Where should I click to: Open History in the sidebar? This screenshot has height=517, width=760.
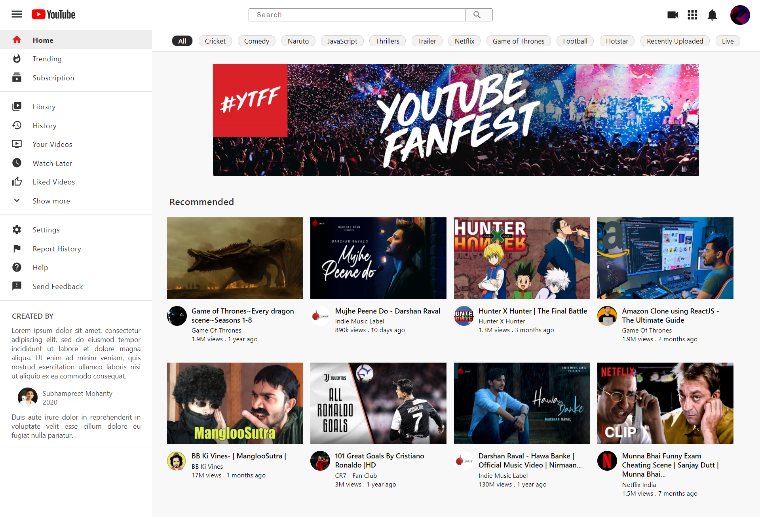pos(44,125)
